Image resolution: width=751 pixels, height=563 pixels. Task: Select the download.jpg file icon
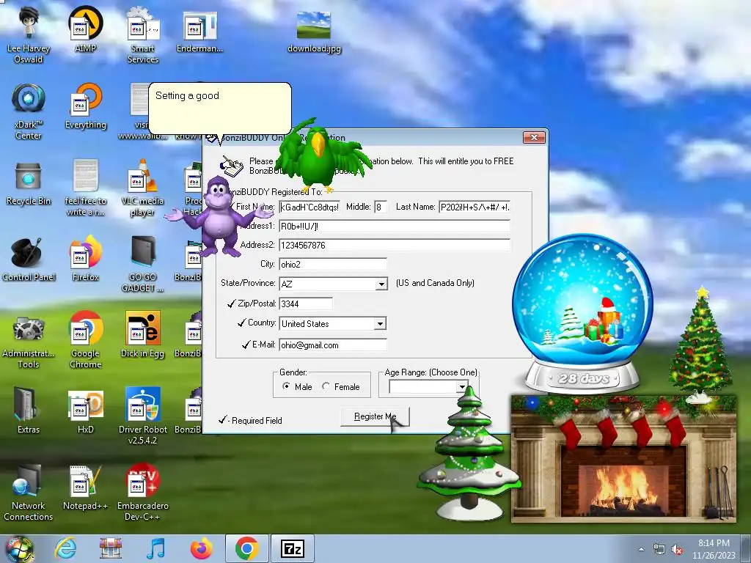click(314, 31)
